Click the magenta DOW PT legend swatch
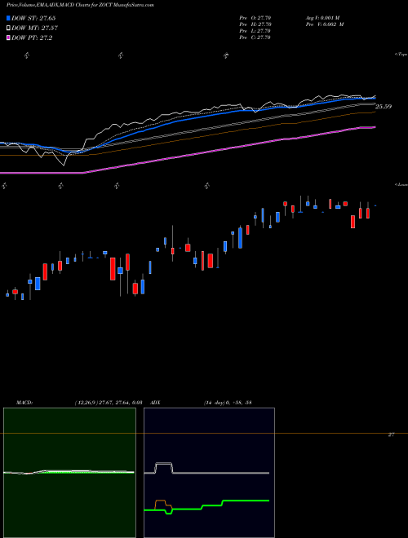Viewport: 408px width, 538px height. (x=8, y=37)
